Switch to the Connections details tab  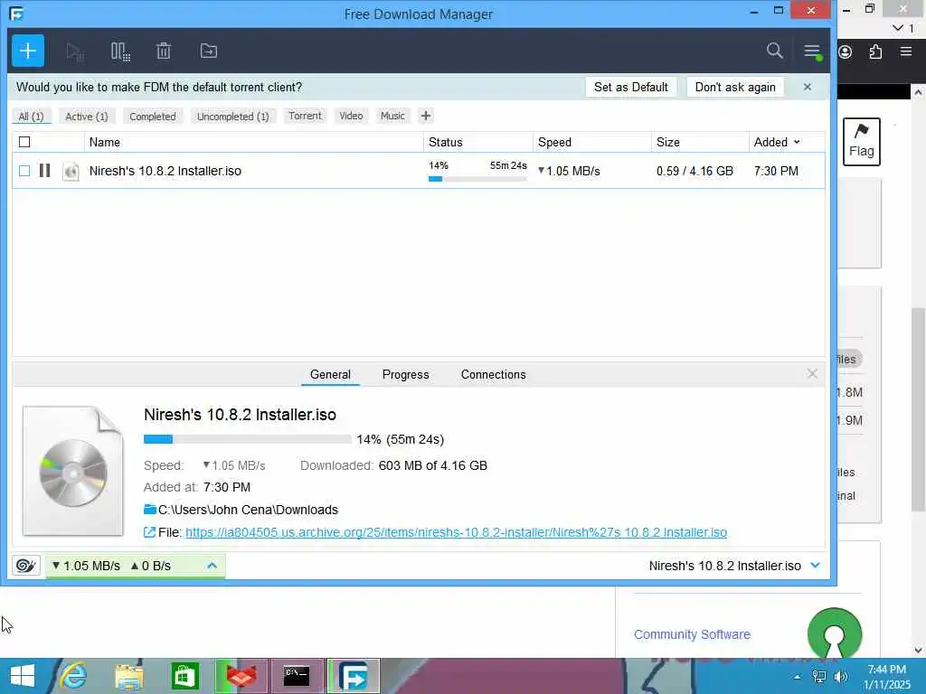point(493,374)
